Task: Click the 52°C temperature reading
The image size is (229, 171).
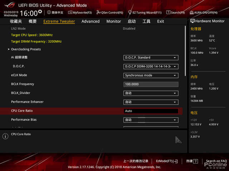Action: pyautogui.click(x=212, y=41)
